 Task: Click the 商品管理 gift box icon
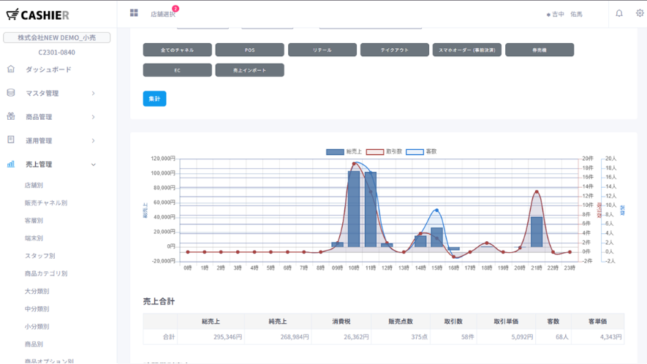tap(11, 116)
